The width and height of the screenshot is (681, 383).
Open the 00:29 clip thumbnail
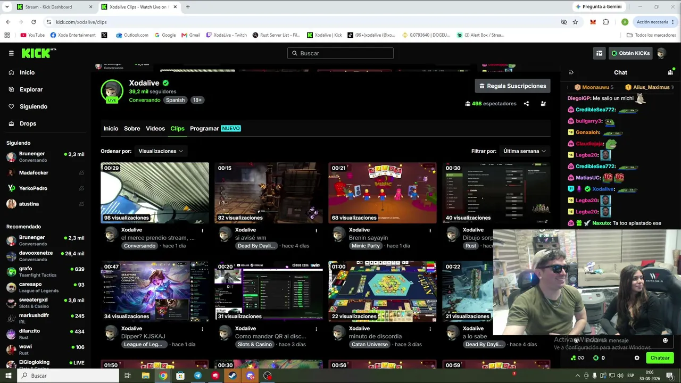point(155,193)
